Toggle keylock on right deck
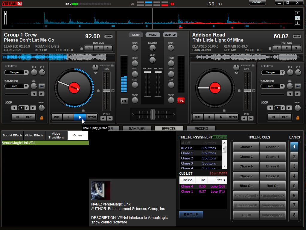This screenshot has width=306, height=230. tap(253, 65)
